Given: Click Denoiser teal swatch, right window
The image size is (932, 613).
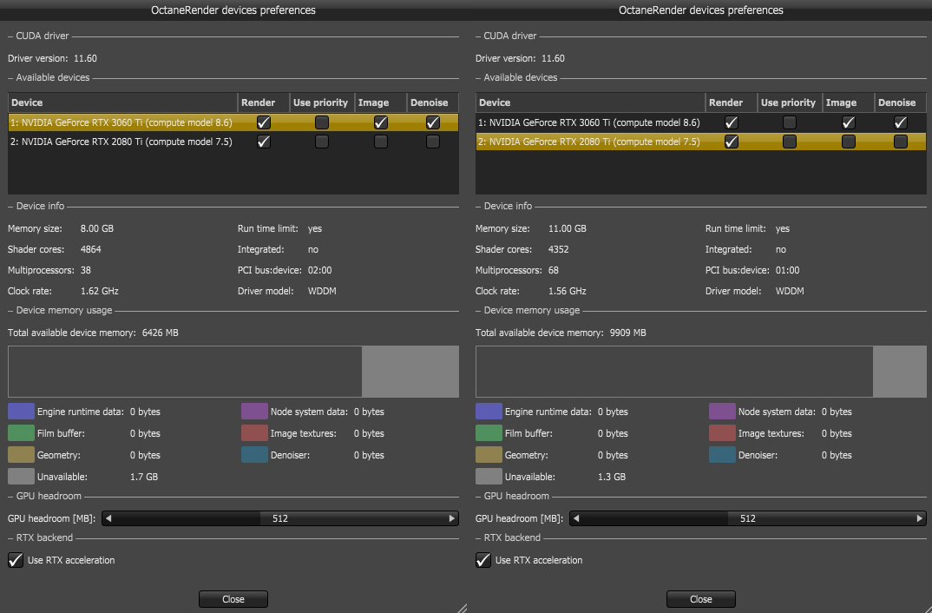Looking at the screenshot, I should click(x=722, y=455).
